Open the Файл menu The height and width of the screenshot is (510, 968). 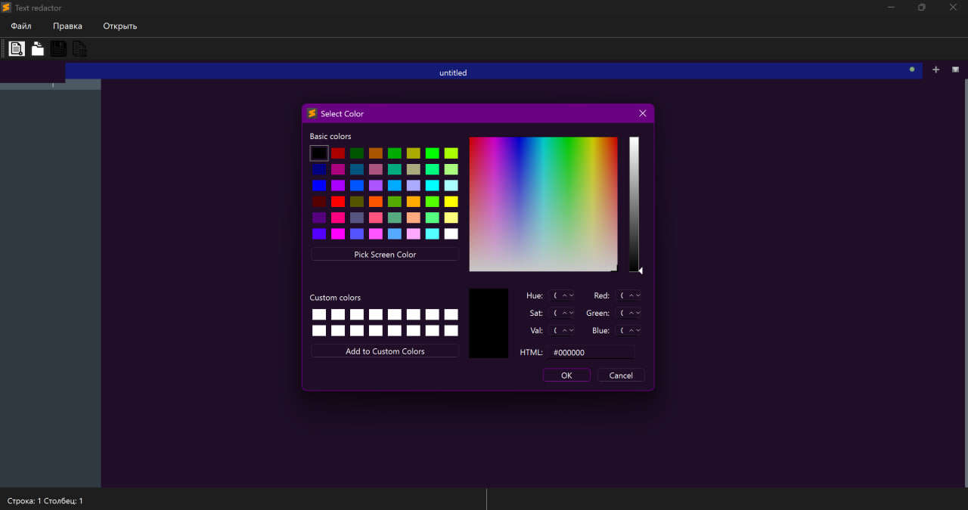21,26
